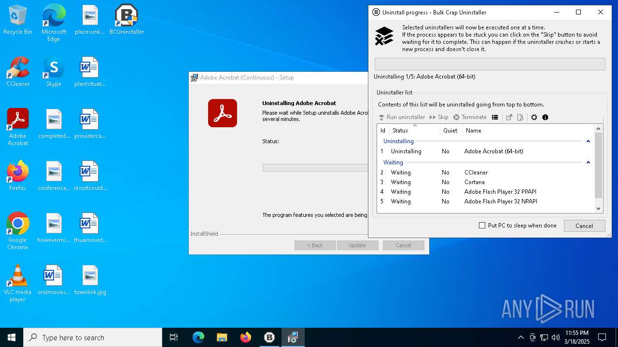Select providerca Word document on desktop
The height and width of the screenshot is (347, 618).
[x=90, y=124]
